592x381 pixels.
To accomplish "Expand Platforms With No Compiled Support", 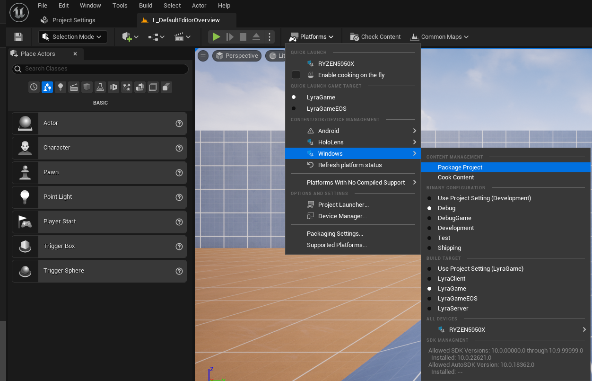I will [x=353, y=182].
